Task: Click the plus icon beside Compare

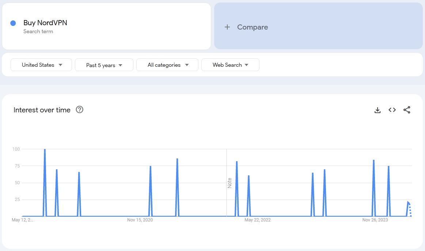Action: click(x=227, y=27)
